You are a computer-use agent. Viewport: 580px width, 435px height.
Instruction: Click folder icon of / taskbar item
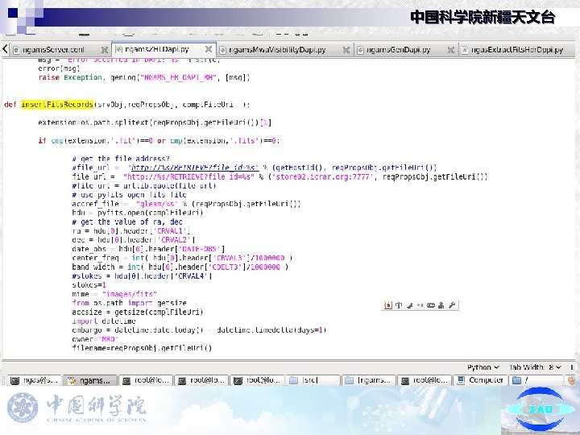coord(516,380)
